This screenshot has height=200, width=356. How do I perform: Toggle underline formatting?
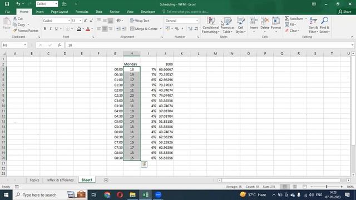(56, 29)
